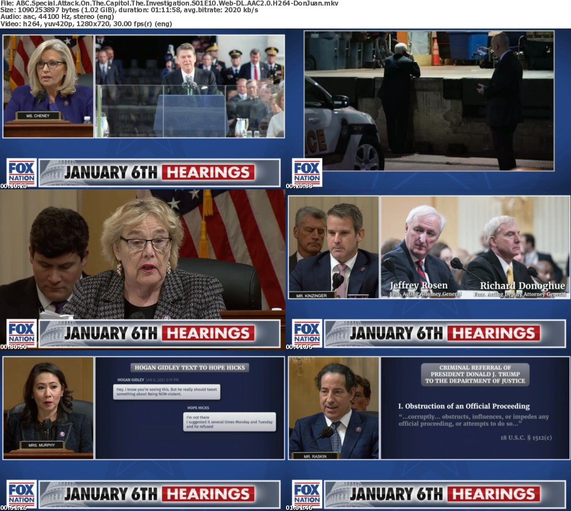Image resolution: width=571 pixels, height=511 pixels.
Task: Click the Fox Nation logo above the 01:01:46 timestamp
Action: click(307, 494)
